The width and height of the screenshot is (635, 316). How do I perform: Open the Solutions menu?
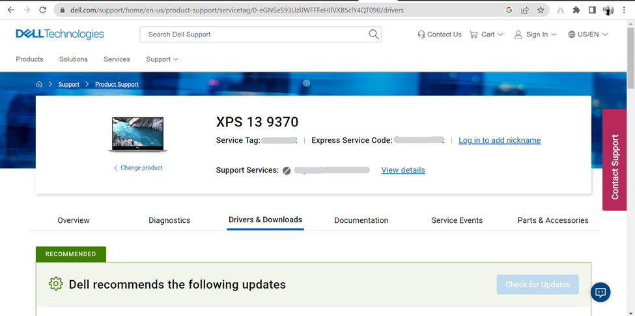click(74, 59)
